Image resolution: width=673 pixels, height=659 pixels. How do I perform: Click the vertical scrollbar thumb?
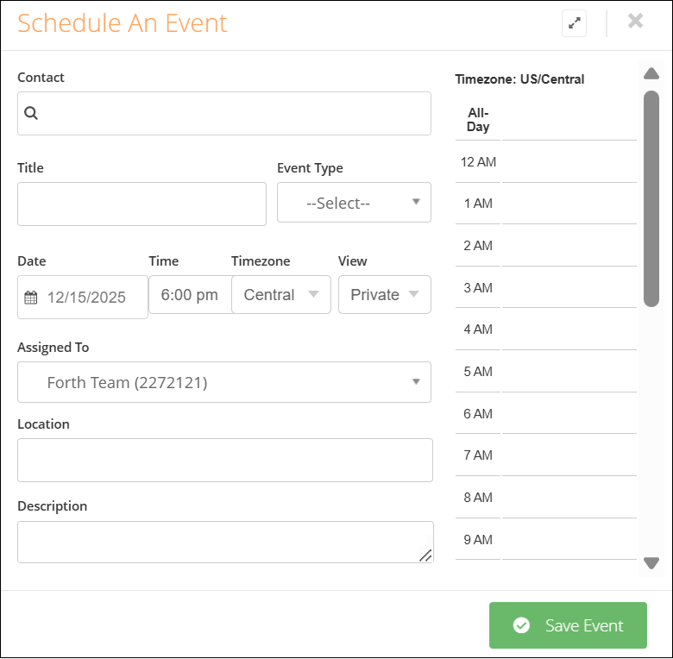point(651,198)
